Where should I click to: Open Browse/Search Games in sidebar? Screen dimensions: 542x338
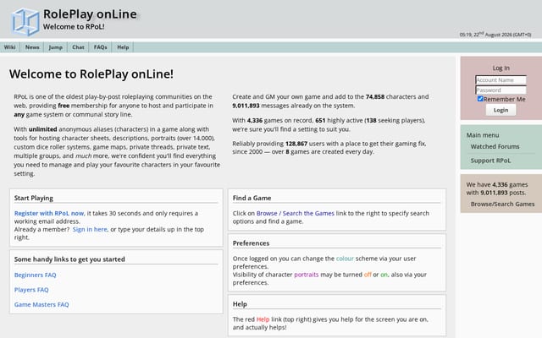coord(502,204)
